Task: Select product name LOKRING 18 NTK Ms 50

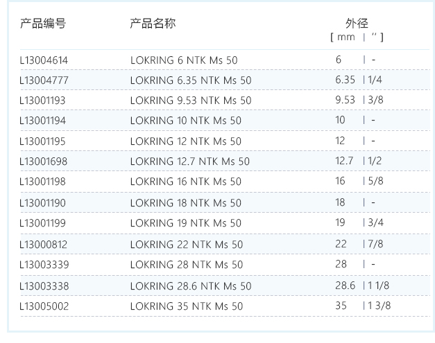Action: click(x=186, y=203)
